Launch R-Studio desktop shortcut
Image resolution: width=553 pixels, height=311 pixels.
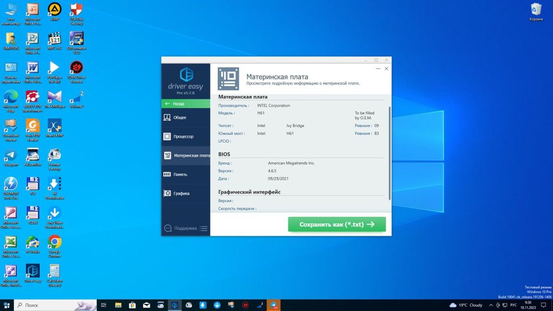[x=33, y=244]
